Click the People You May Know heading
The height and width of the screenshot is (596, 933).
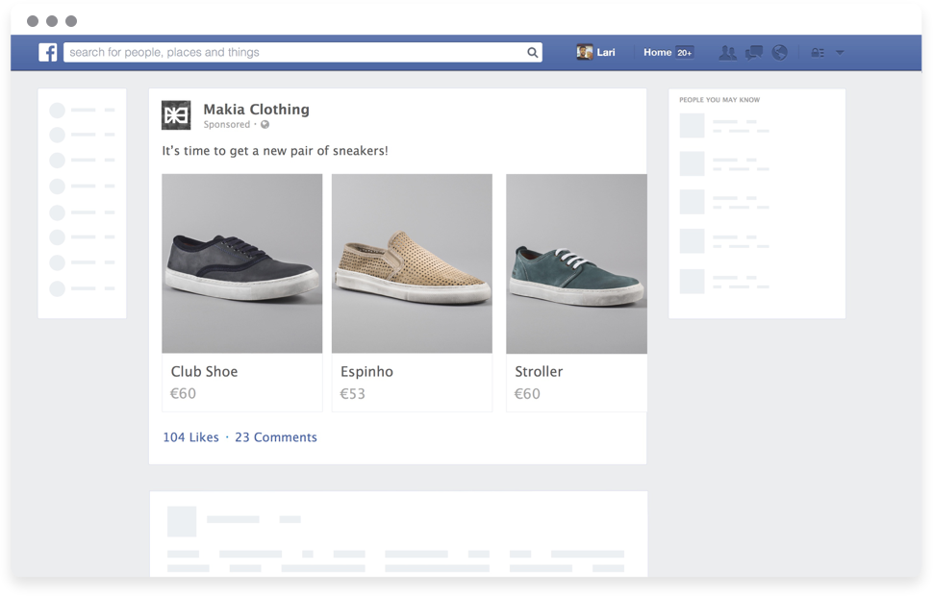(719, 100)
